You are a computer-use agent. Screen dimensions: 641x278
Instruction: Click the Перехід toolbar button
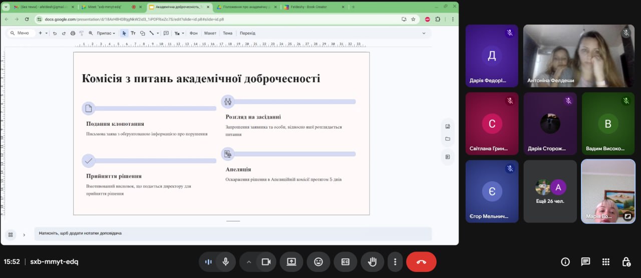pyautogui.click(x=247, y=33)
